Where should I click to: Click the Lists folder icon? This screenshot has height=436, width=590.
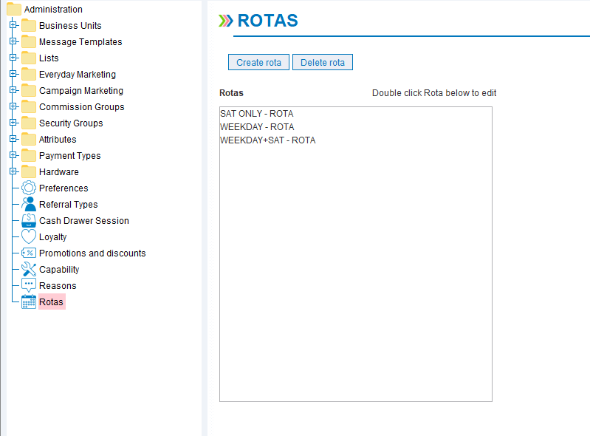(x=29, y=58)
